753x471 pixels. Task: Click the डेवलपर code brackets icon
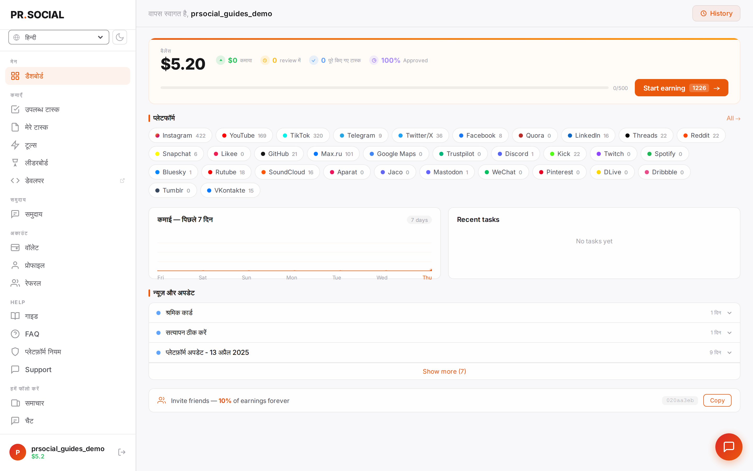pyautogui.click(x=15, y=180)
